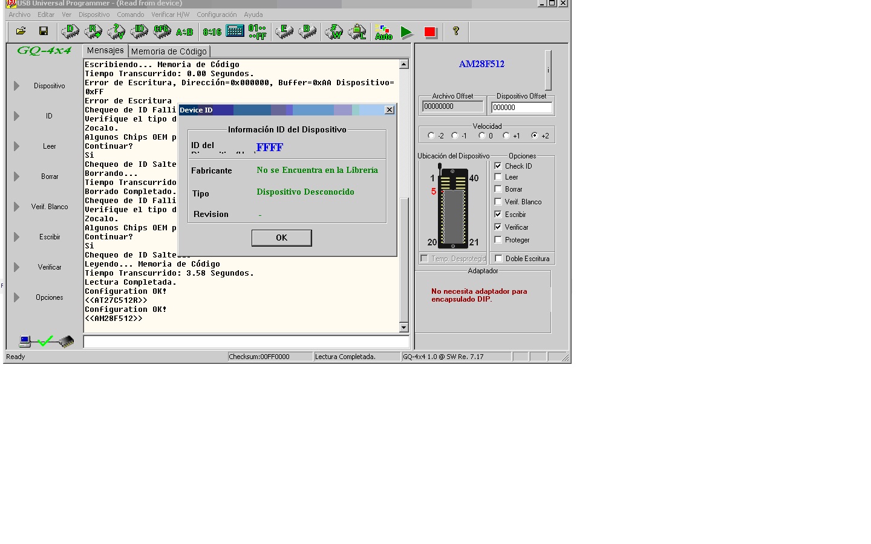Viewport: 871px width, 544px height.
Task: Click the CFG configuration chip icon
Action: coord(162,31)
